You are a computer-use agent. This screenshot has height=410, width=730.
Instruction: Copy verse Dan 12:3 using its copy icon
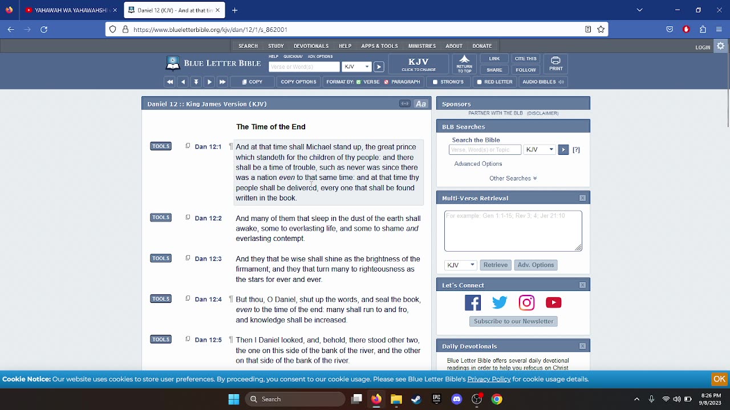(188, 258)
